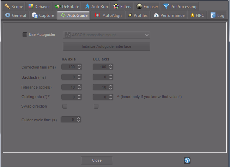230x167 pixels.
Task: Toggle Swap direction for DEC axis
Action: click(96, 106)
